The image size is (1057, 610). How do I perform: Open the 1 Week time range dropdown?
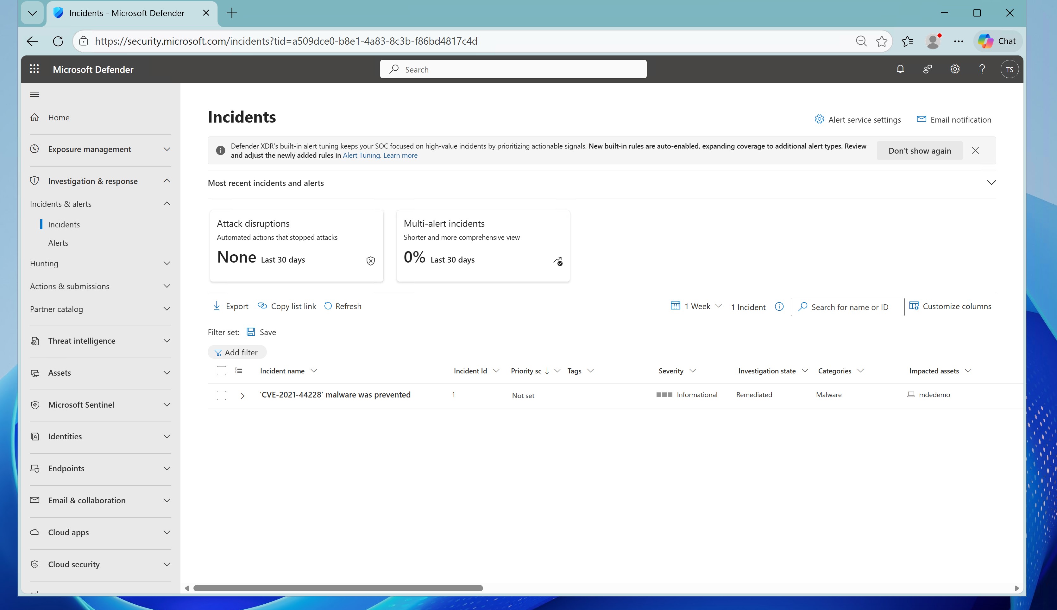pyautogui.click(x=696, y=306)
